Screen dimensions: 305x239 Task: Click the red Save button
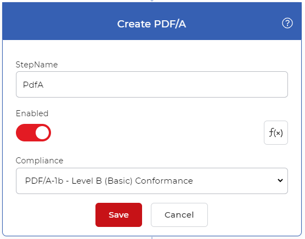[118, 215]
